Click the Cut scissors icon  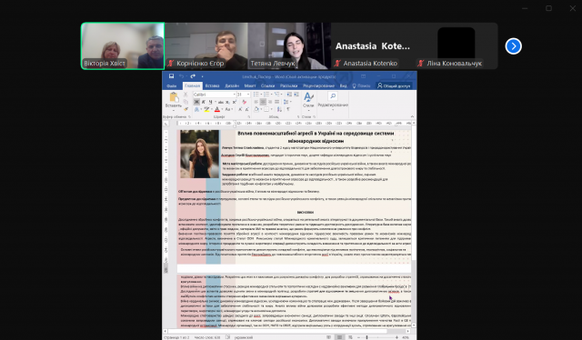[186, 95]
